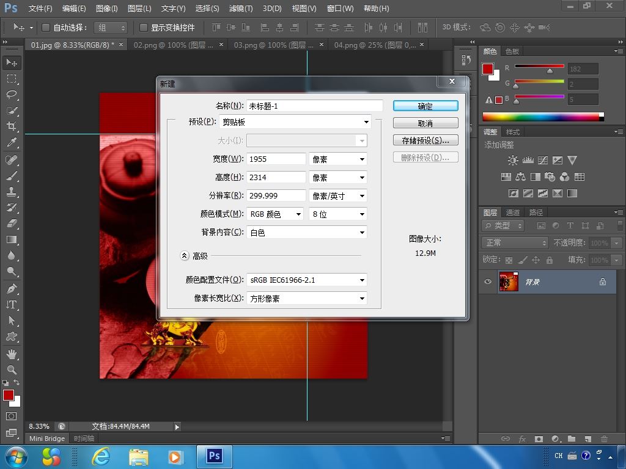The width and height of the screenshot is (626, 469).
Task: Select the Crop tool
Action: (12, 126)
